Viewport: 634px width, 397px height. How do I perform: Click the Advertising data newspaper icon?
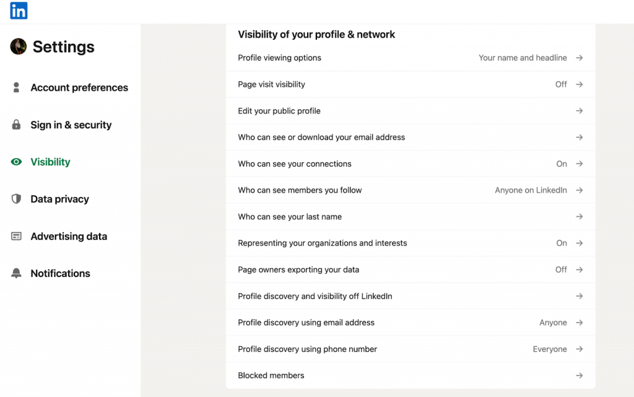17,236
